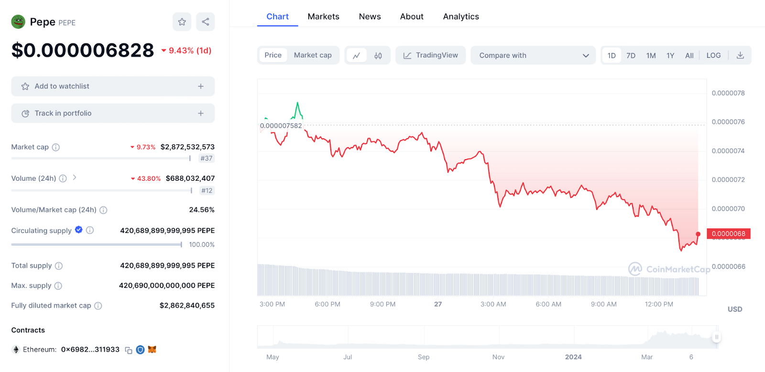The image size is (765, 372).
Task: Click the 9.43% (1d) change text
Action: pyautogui.click(x=190, y=51)
